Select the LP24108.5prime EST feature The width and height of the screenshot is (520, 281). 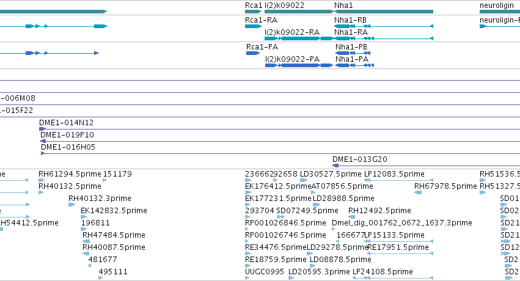click(x=393, y=278)
